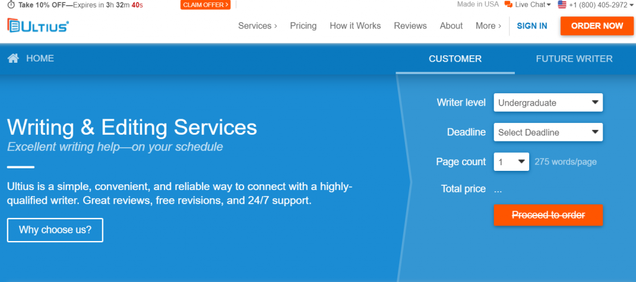Screen dimensions: 636x282
Task: Navigate to Reviews
Action: (x=411, y=26)
